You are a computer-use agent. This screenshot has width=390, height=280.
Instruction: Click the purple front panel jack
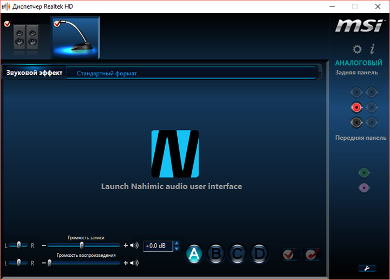(364, 188)
